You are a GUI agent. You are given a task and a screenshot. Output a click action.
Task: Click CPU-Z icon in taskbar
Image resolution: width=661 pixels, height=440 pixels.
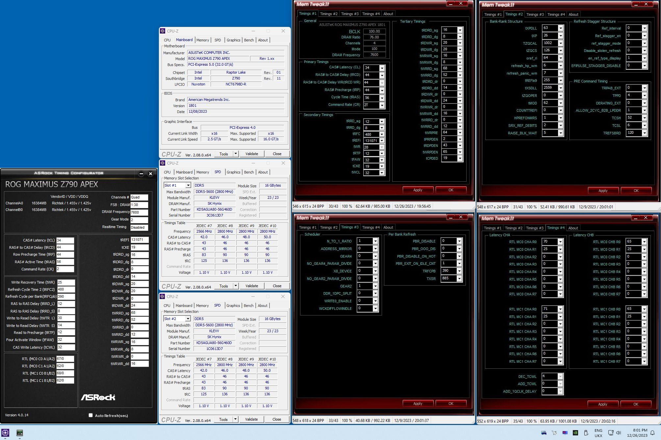point(5,432)
